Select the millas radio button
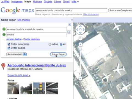Image resolution: width=132 pixels, height=99 pixels. pyautogui.click(x=50, y=44)
